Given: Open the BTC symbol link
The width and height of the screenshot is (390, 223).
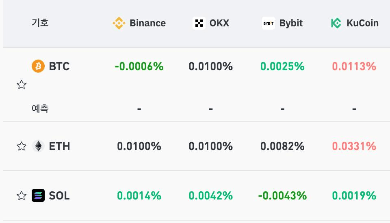Looking at the screenshot, I should coord(59,66).
